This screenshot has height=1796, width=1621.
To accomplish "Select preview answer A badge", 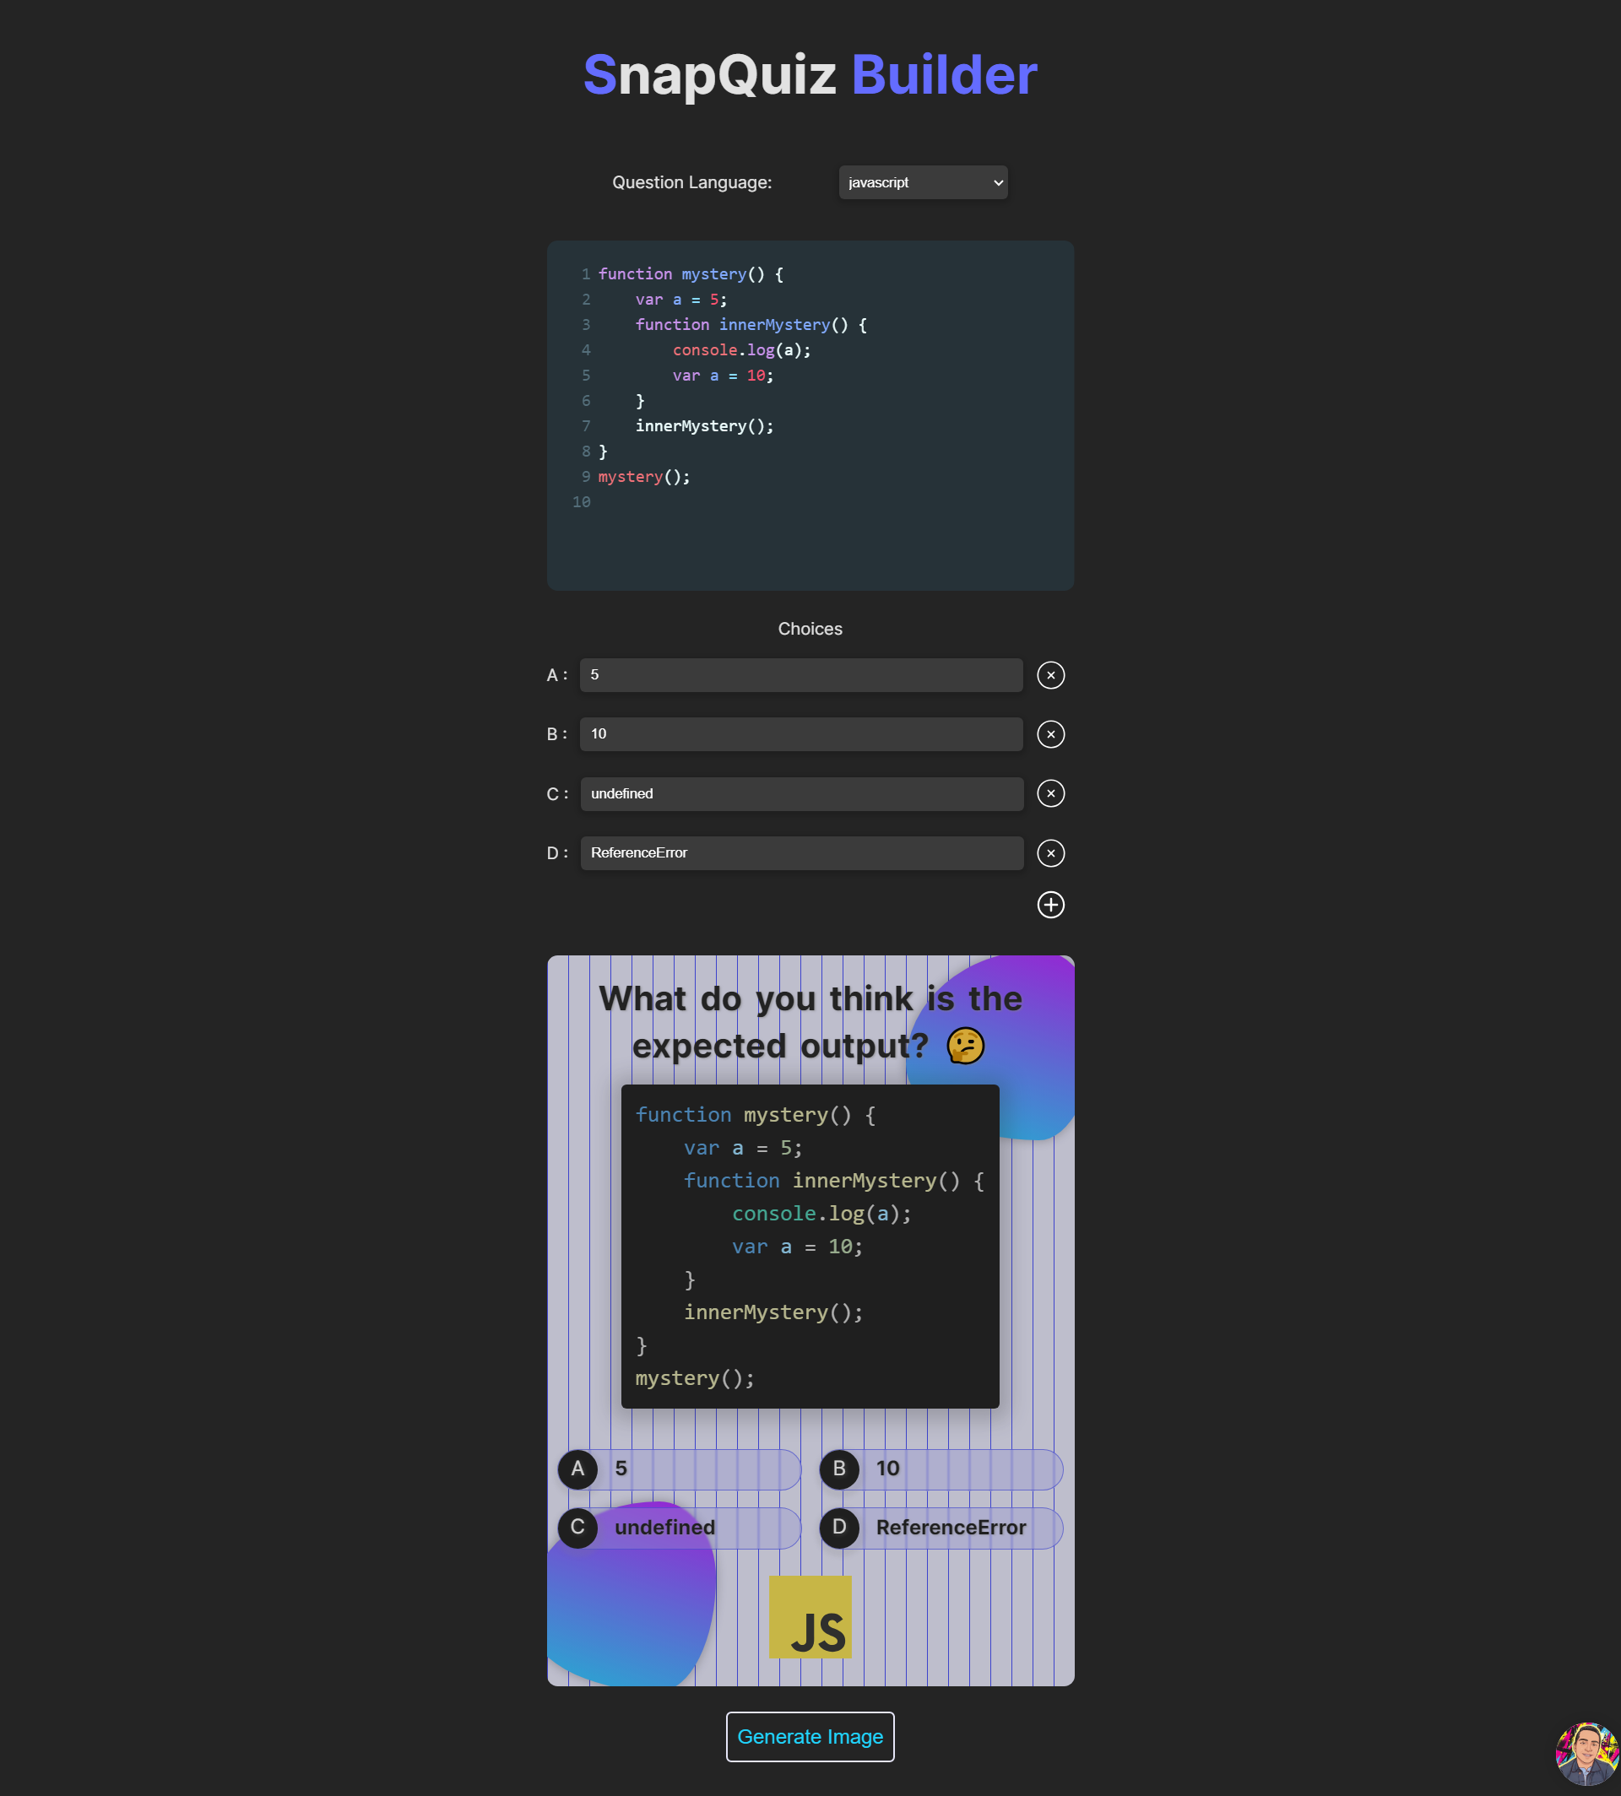I will (x=578, y=1469).
